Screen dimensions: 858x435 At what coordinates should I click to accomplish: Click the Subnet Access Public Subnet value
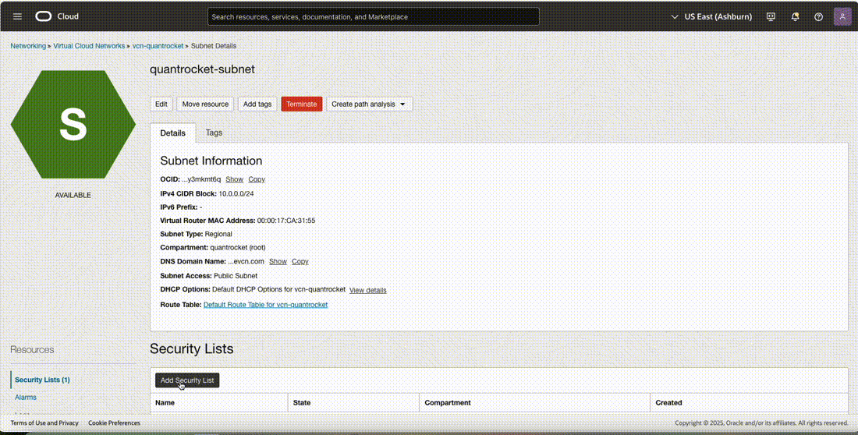[236, 276]
